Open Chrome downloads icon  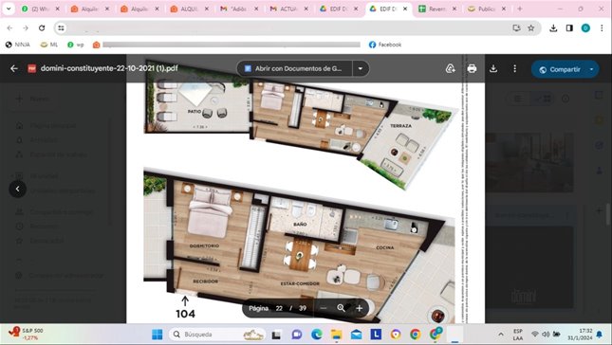[x=553, y=28]
